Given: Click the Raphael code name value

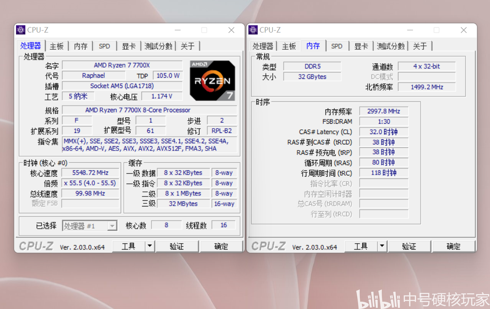Looking at the screenshot, I should pyautogui.click(x=93, y=76).
